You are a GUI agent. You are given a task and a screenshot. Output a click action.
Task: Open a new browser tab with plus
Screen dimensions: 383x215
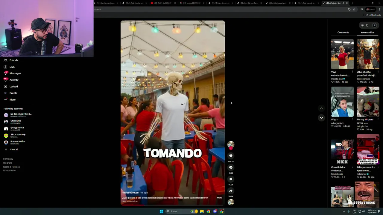pos(352,3)
